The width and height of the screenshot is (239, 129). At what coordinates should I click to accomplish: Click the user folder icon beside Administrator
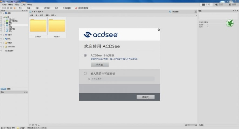pyautogui.click(x=6, y=47)
